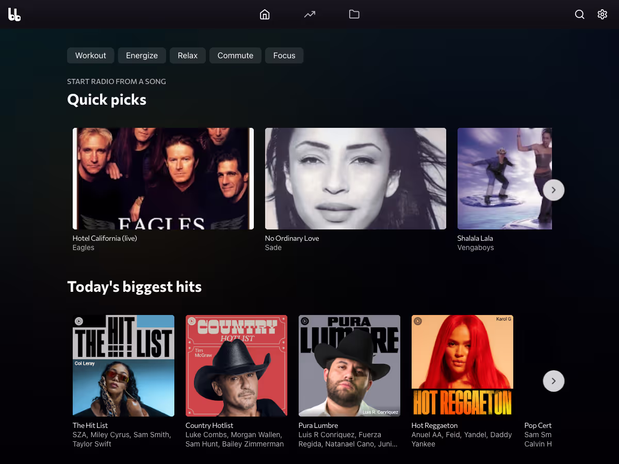Open Pura Lumbre playlist cover

[x=349, y=366]
